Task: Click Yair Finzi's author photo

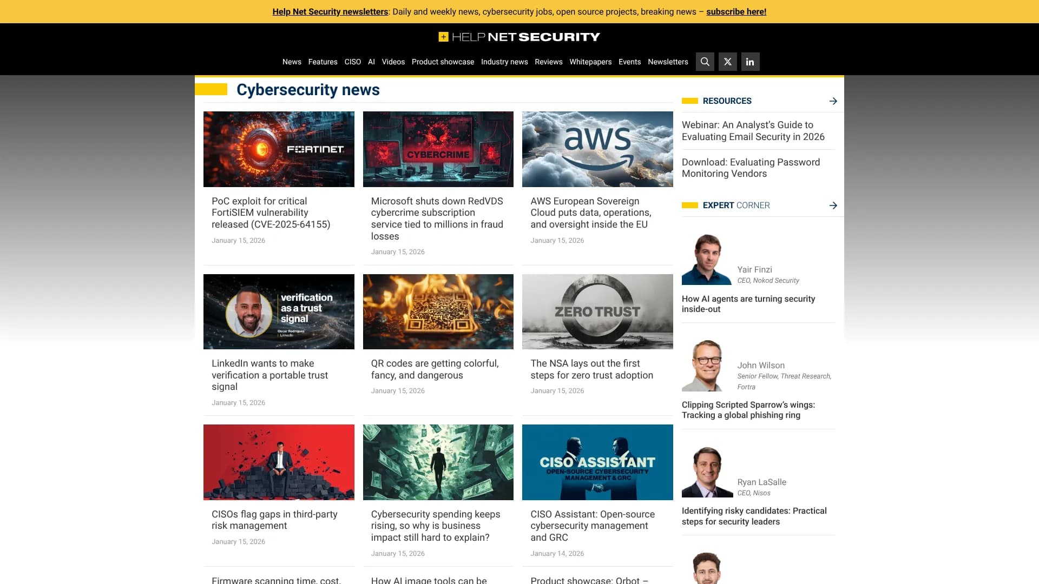Action: pos(706,260)
